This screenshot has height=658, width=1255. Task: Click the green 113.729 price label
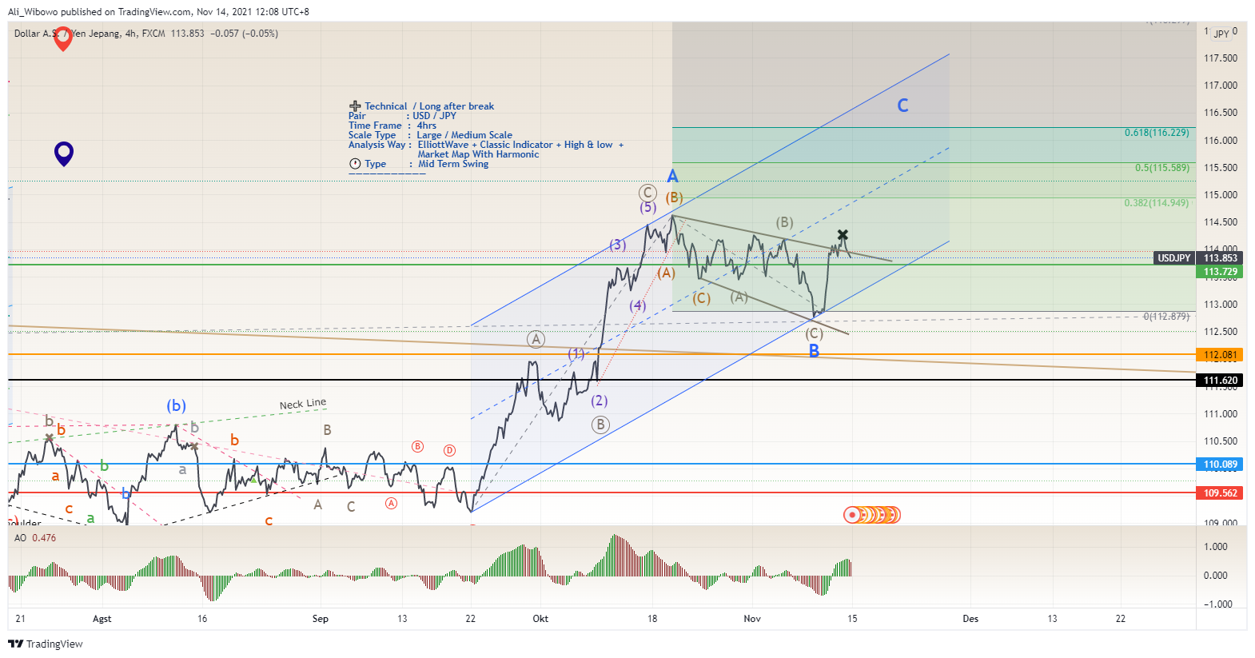pyautogui.click(x=1220, y=272)
